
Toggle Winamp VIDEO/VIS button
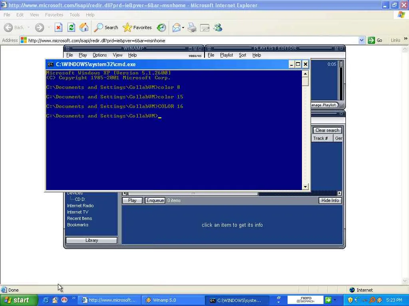coord(195,56)
